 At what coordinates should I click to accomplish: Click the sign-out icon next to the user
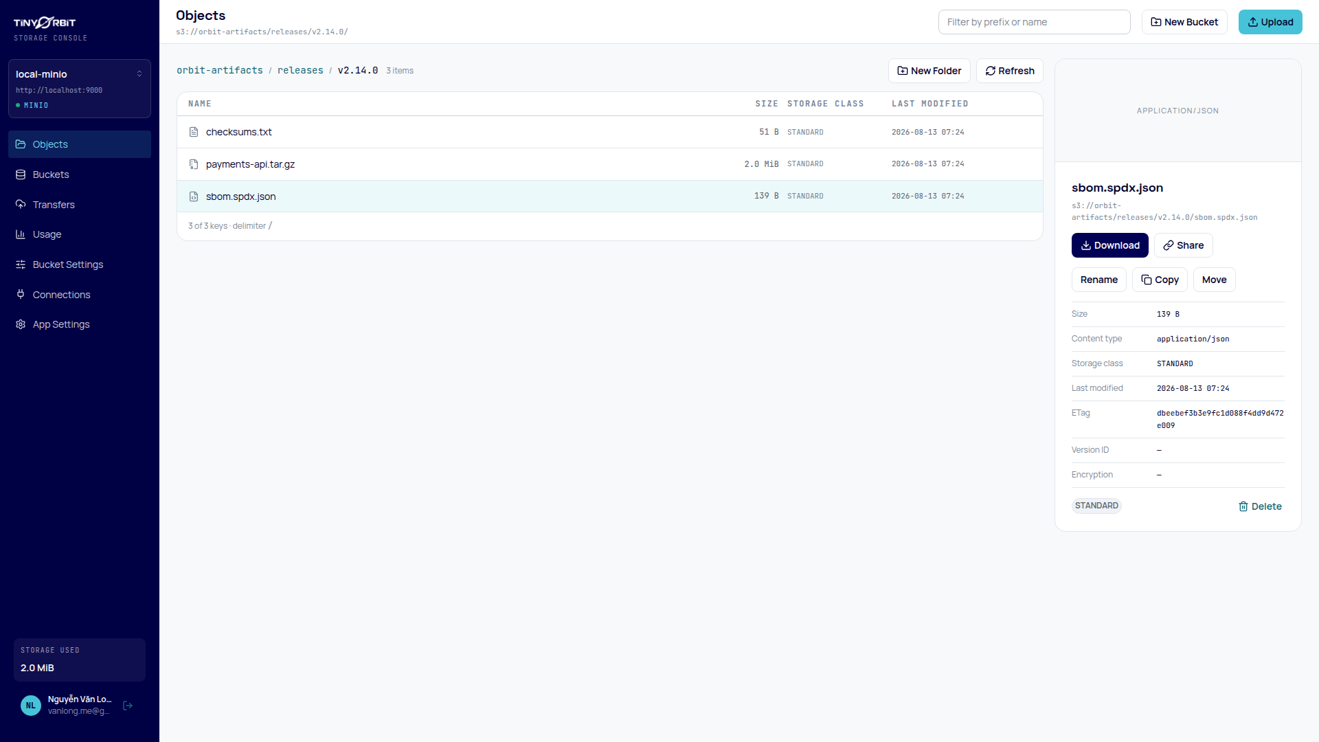128,706
